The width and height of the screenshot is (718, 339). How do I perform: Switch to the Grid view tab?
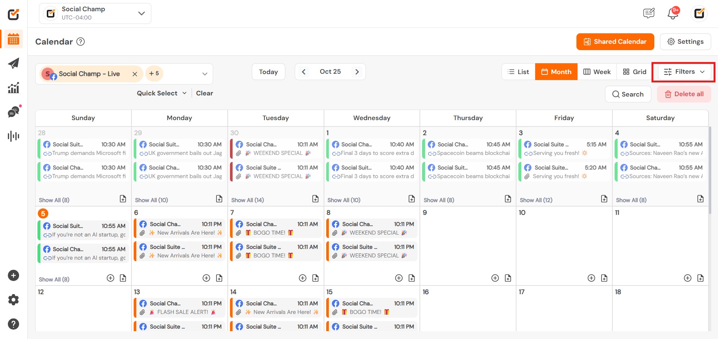tap(634, 72)
